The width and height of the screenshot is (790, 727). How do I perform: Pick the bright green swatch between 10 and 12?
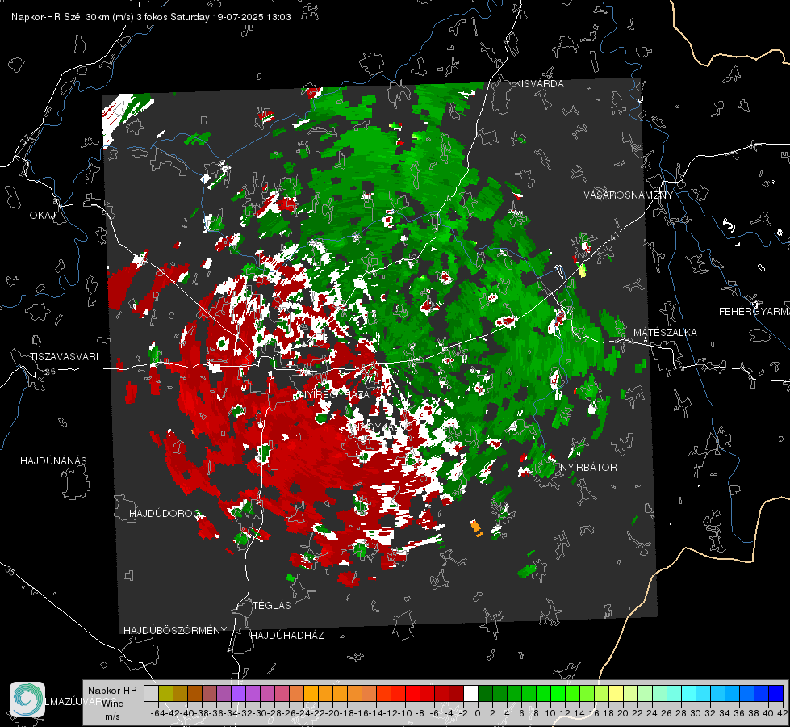(558, 694)
